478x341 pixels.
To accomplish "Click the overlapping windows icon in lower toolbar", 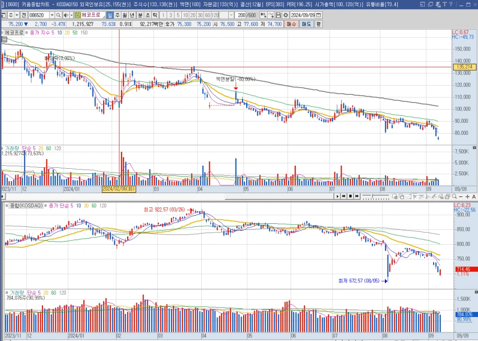I will (x=401, y=197).
